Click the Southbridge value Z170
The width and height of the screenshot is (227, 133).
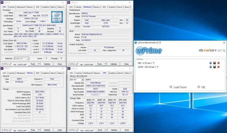[106, 23]
